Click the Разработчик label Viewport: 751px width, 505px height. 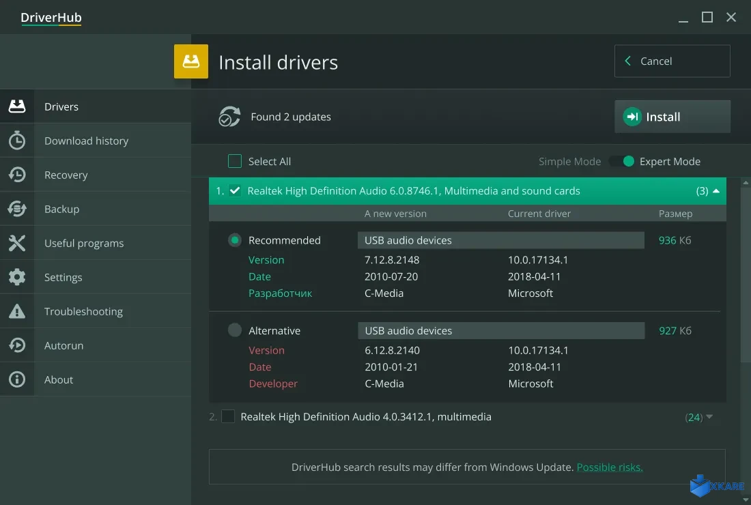tap(280, 293)
